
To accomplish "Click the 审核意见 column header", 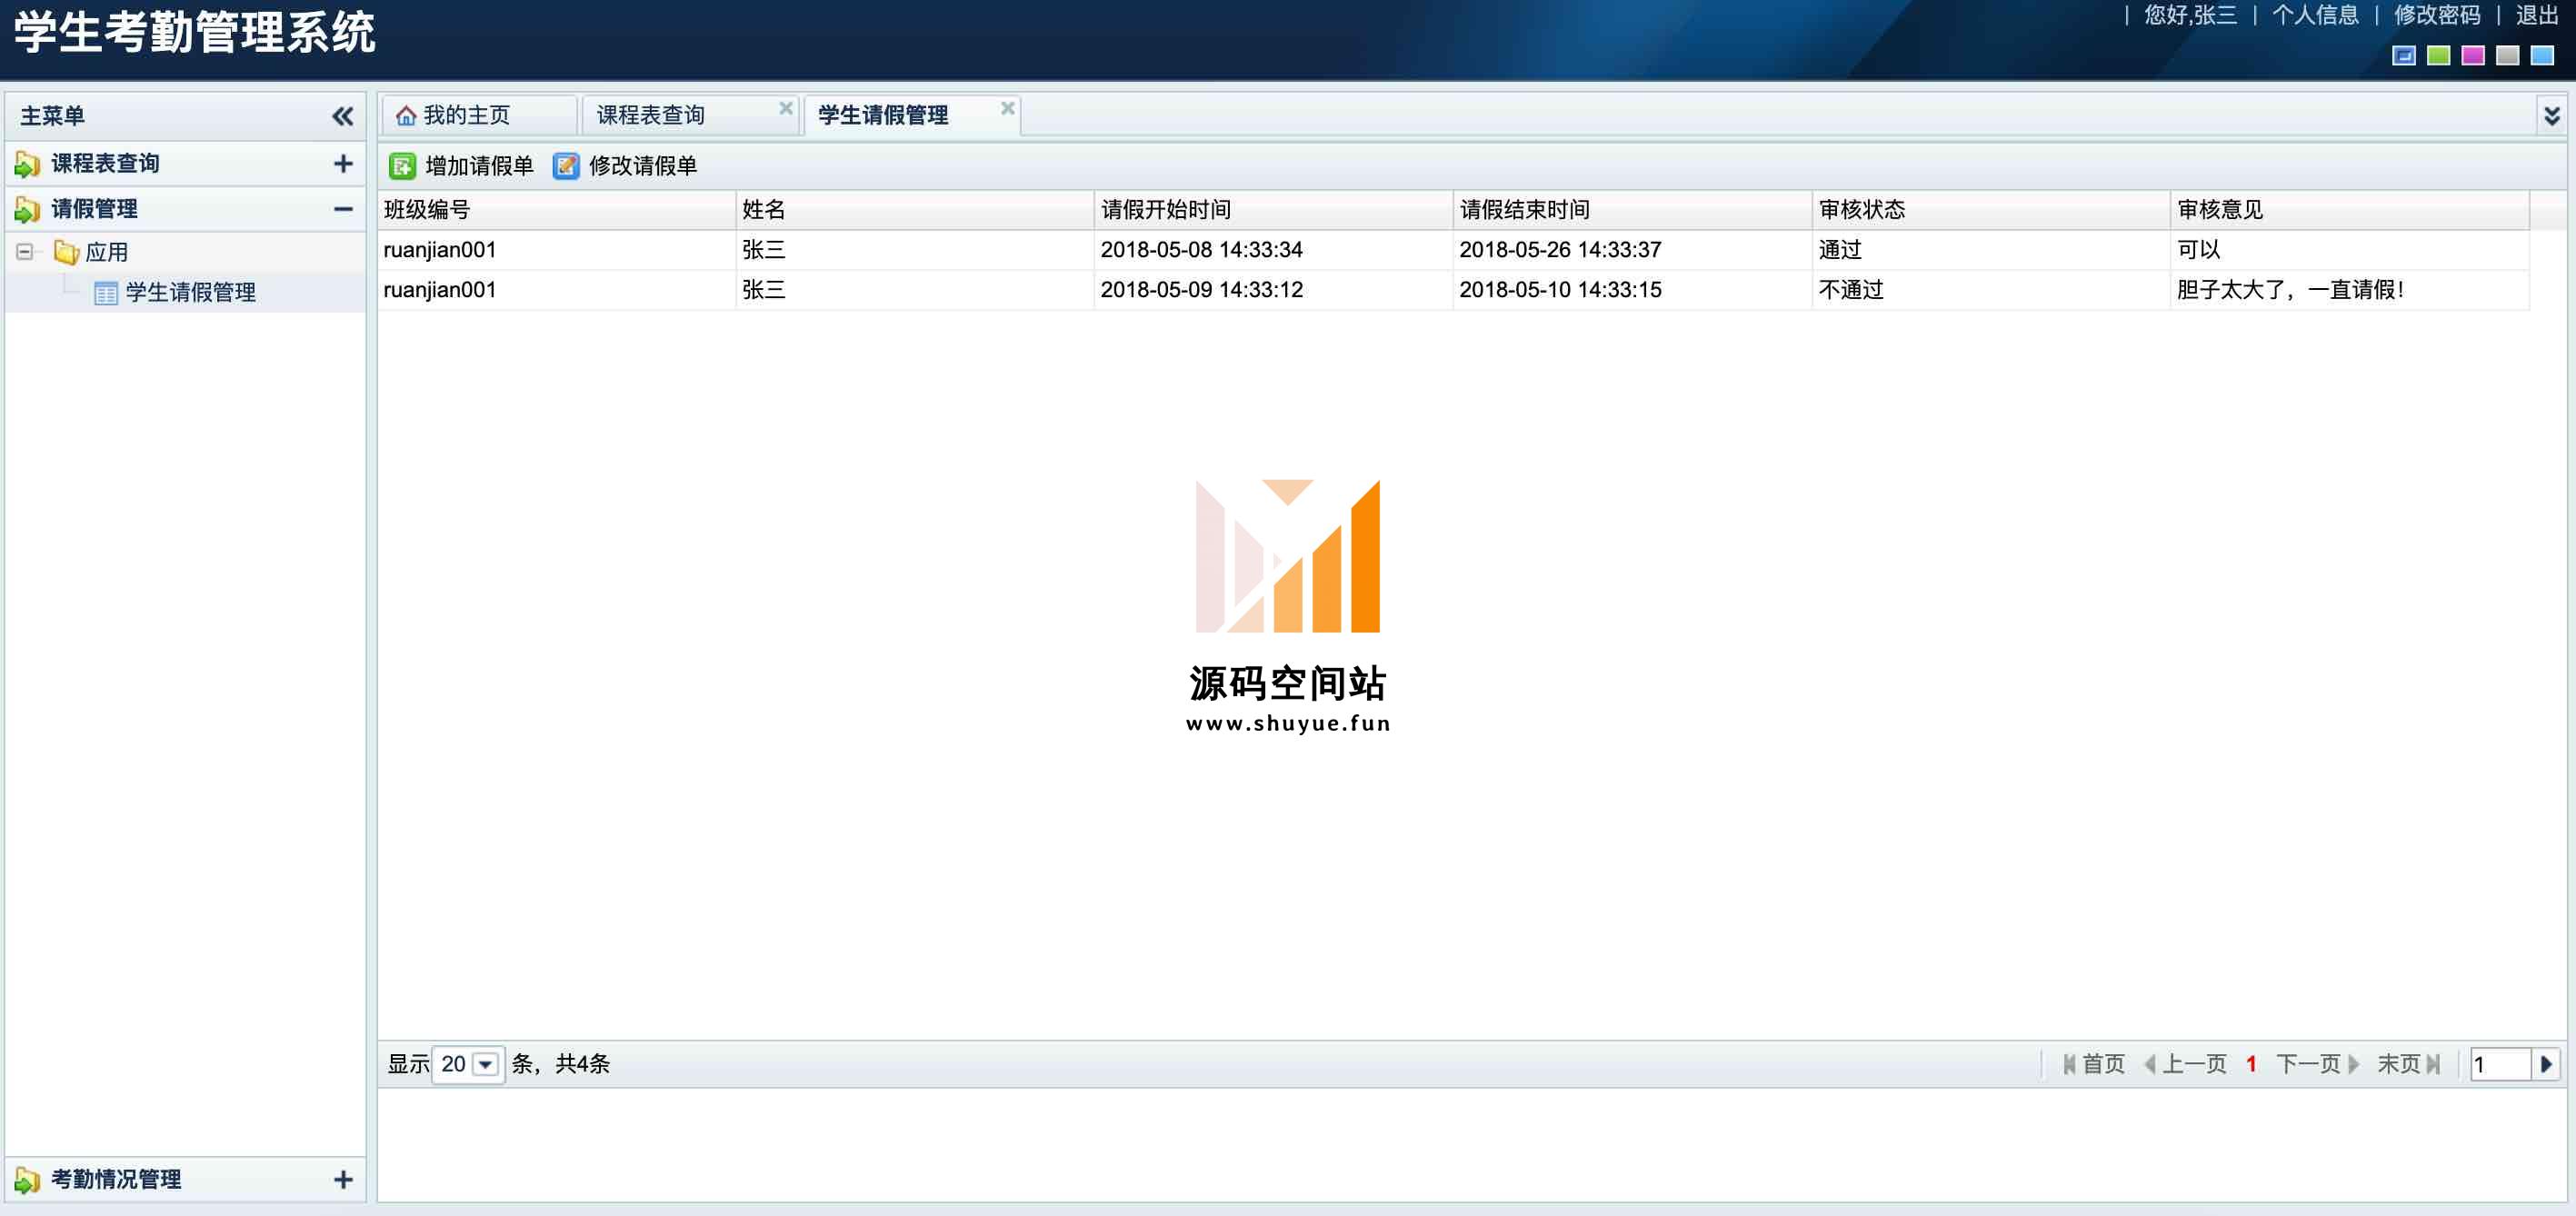I will [2351, 210].
